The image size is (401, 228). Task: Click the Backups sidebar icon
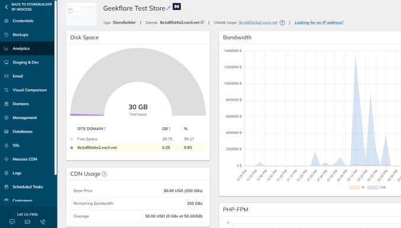click(x=7, y=34)
